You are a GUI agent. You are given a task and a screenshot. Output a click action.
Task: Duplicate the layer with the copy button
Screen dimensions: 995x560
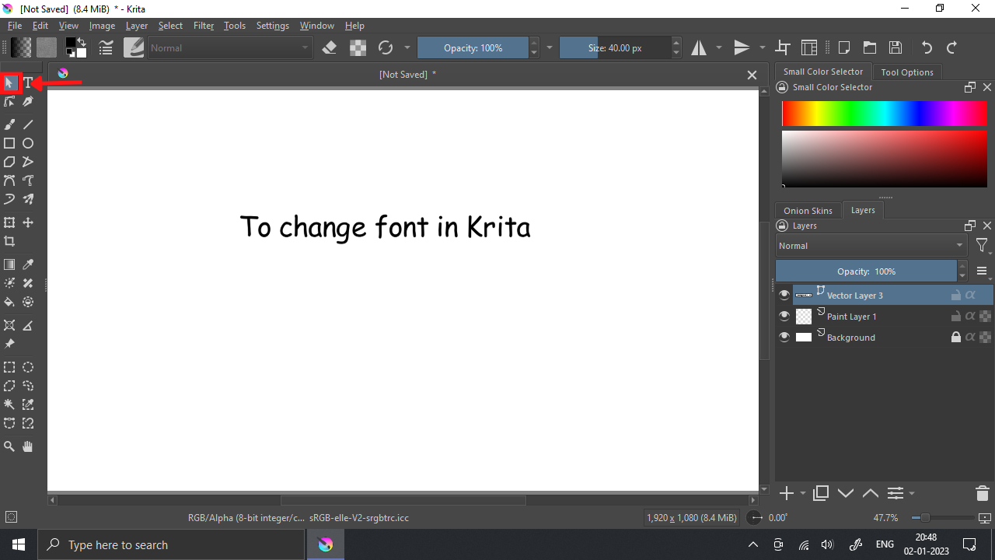(x=821, y=493)
